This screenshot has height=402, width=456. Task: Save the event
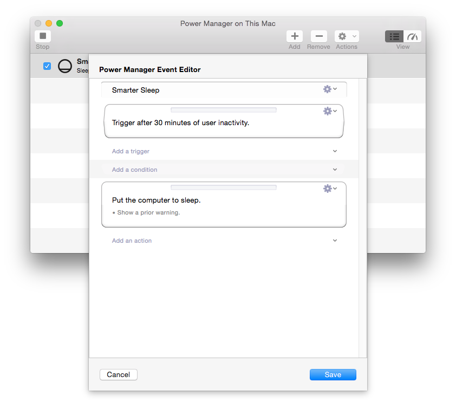click(333, 375)
